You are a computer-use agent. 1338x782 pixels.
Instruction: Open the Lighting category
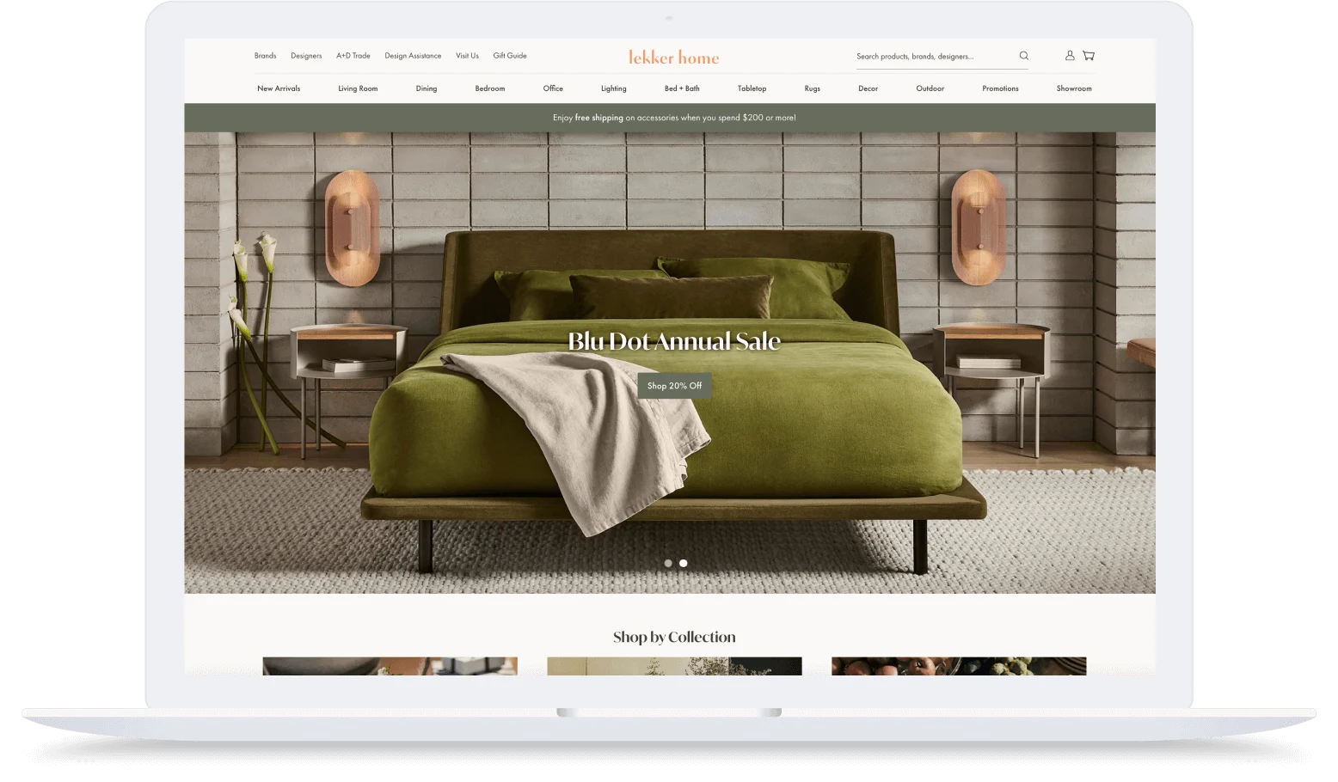(614, 89)
